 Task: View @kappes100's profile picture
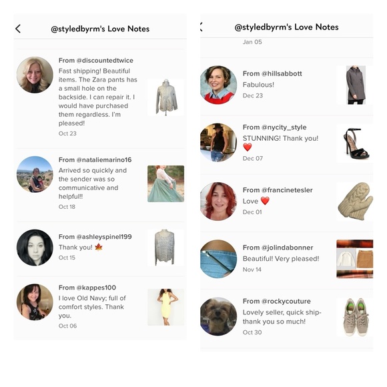click(x=35, y=302)
